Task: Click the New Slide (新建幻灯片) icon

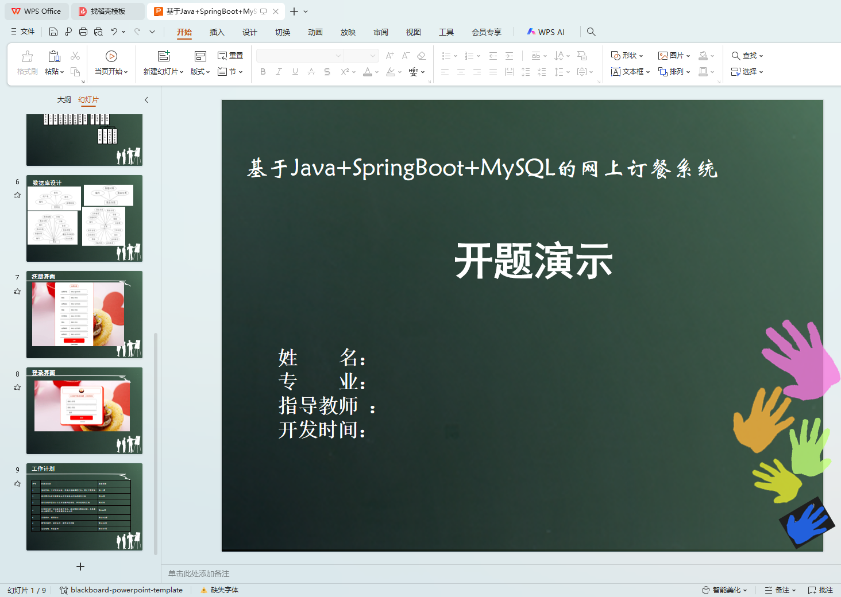Action: pyautogui.click(x=164, y=56)
